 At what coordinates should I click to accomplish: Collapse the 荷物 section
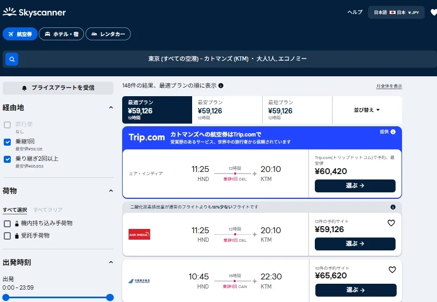tap(111, 191)
